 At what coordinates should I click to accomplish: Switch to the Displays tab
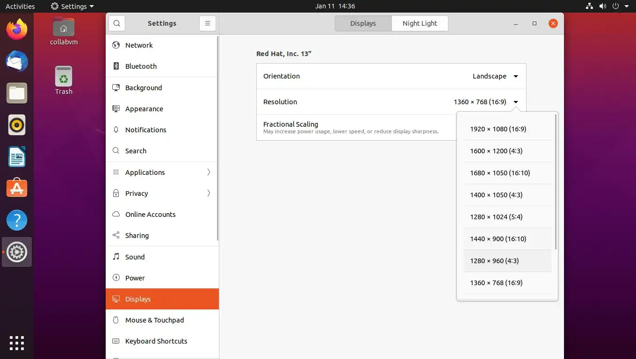point(363,23)
